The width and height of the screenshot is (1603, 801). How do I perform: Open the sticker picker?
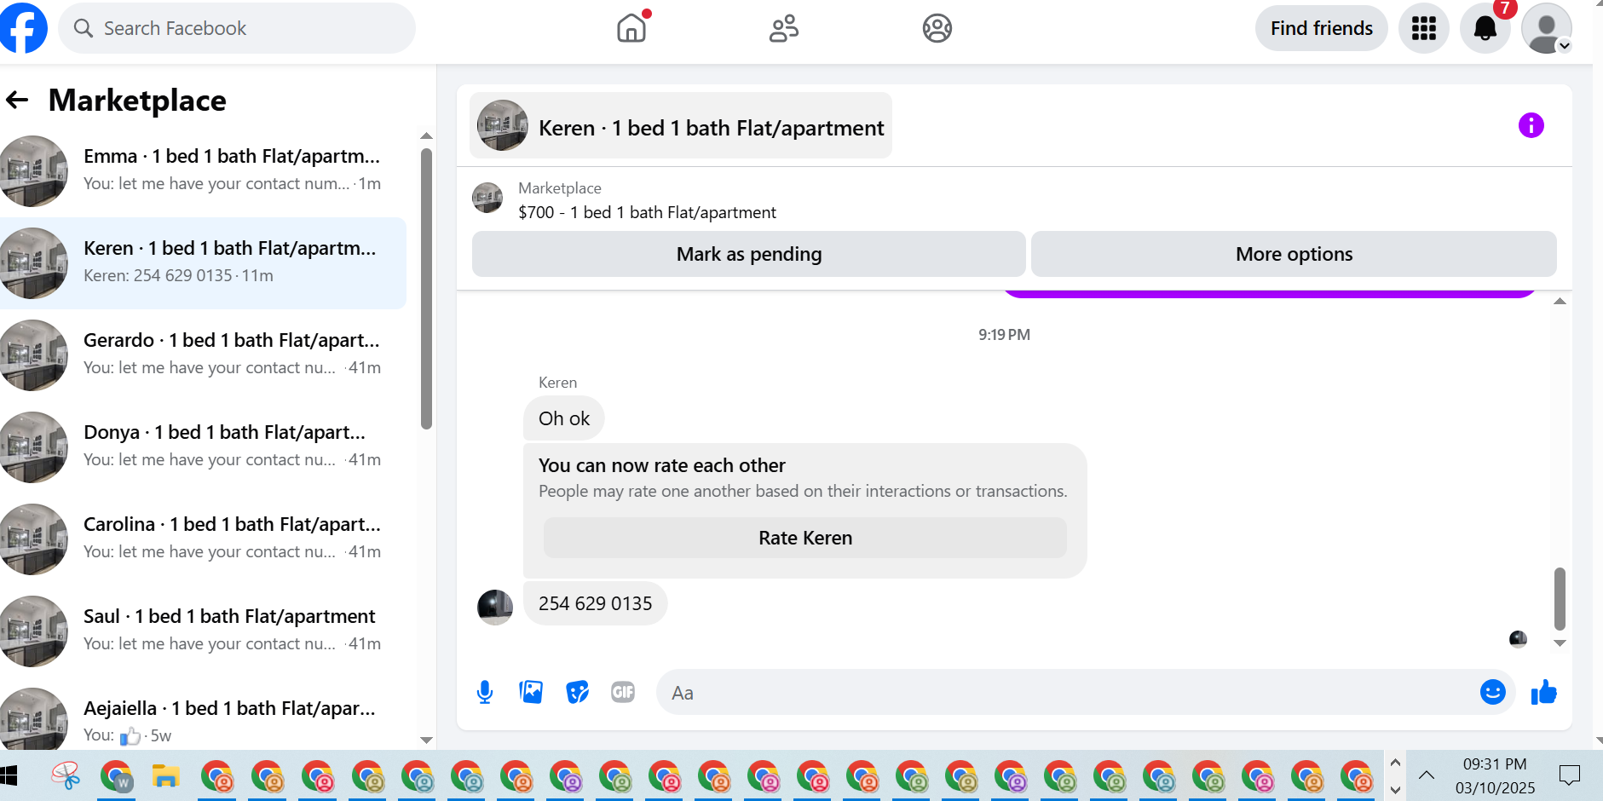[577, 692]
